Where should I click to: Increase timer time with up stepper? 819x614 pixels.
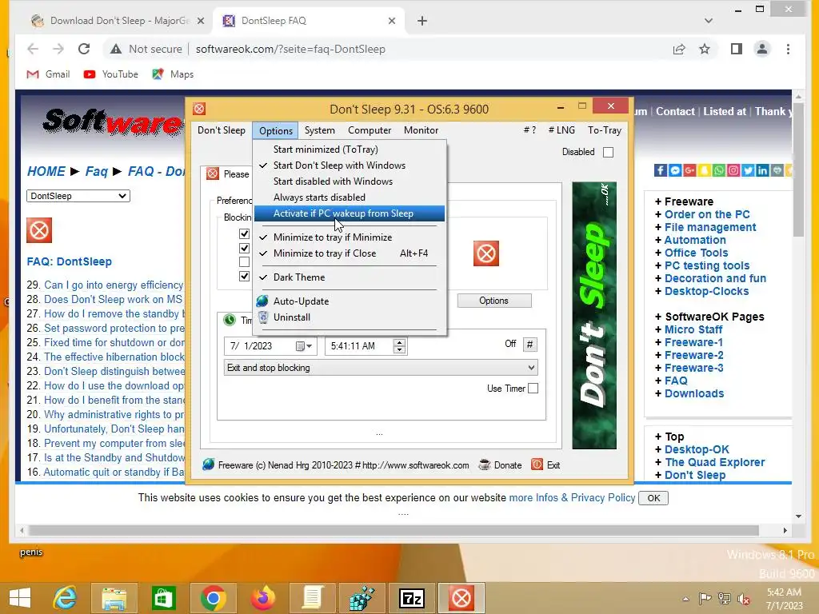400,342
